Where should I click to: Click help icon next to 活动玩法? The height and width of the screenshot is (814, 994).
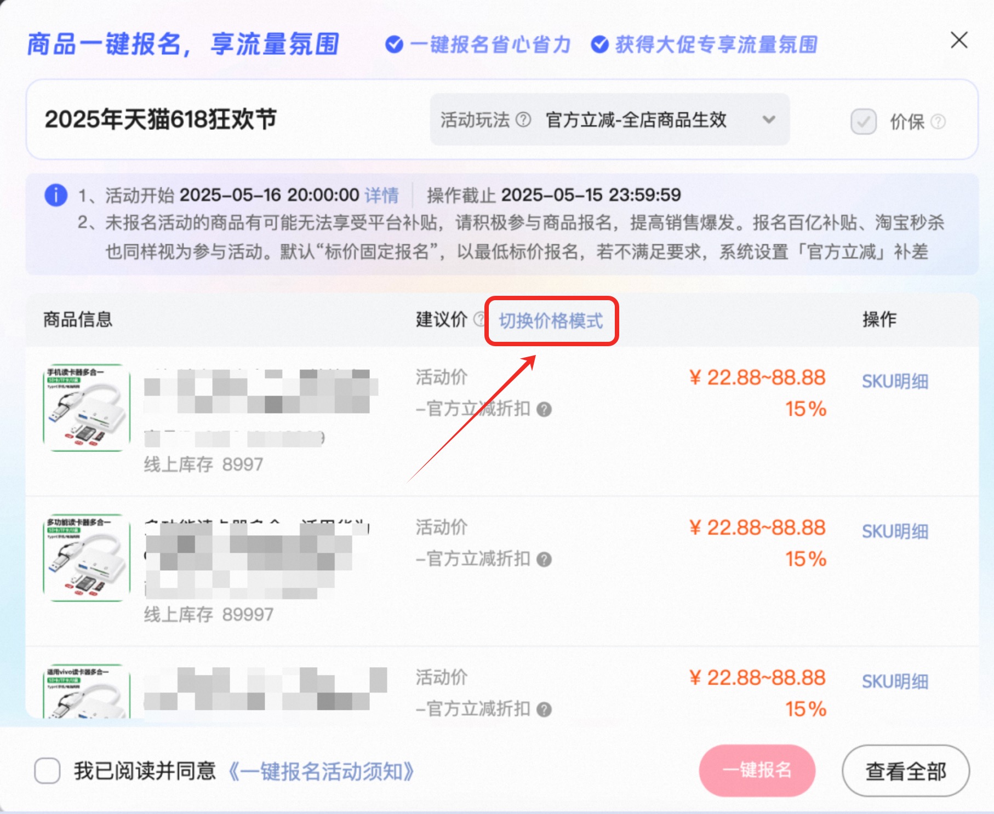[524, 119]
